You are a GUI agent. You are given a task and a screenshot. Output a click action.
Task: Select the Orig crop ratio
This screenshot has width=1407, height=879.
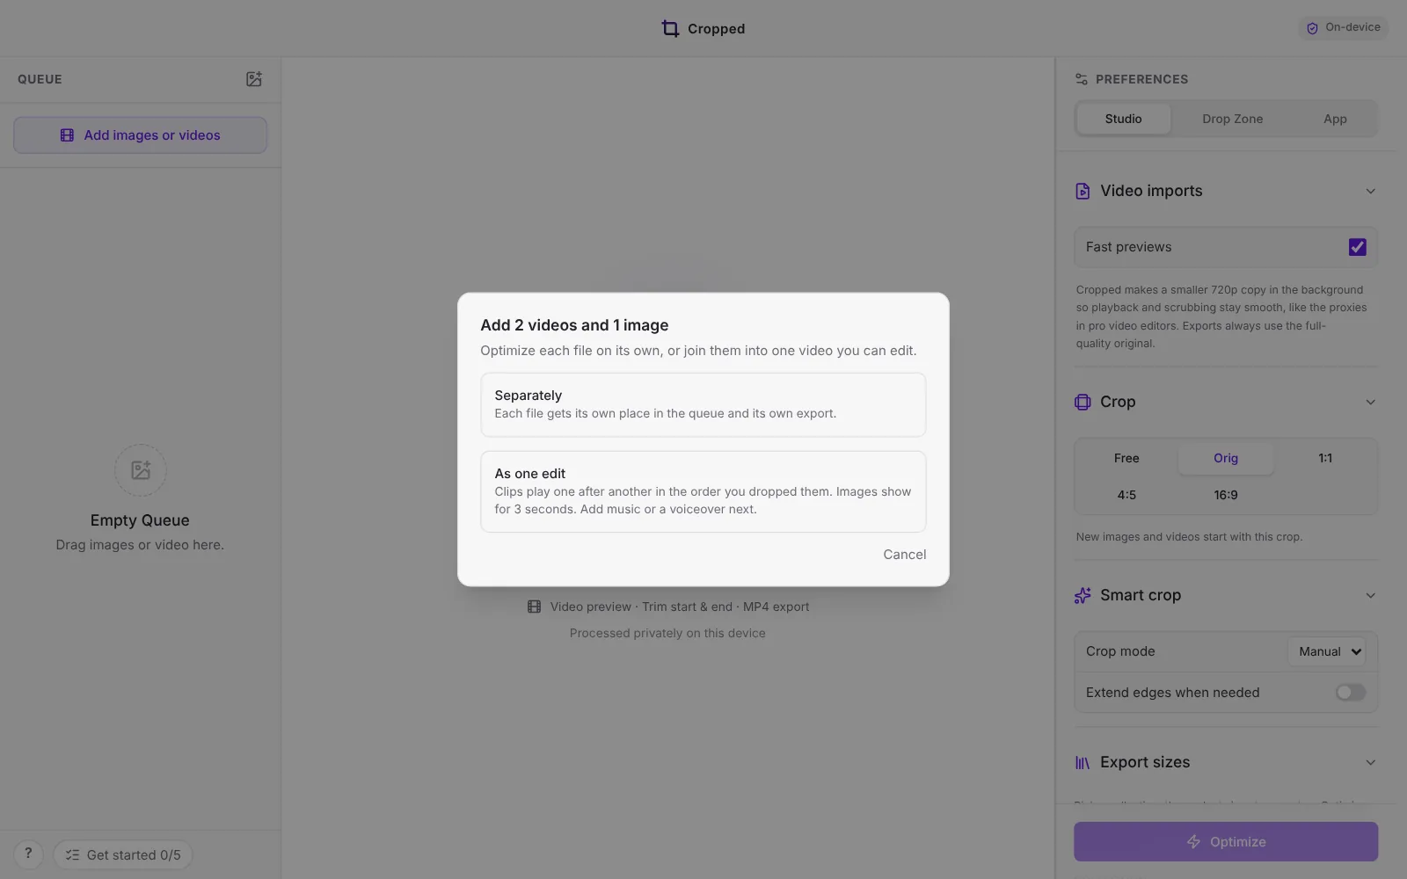point(1226,458)
